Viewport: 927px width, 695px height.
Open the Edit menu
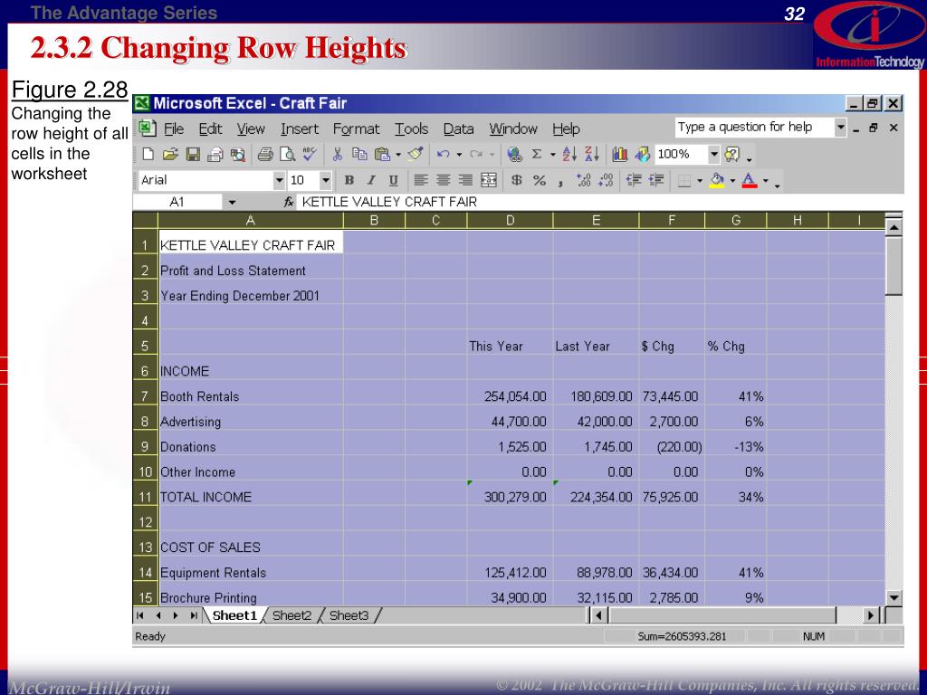point(210,129)
